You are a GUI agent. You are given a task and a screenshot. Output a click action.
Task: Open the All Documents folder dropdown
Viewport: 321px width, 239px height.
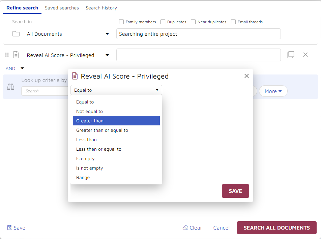coord(107,34)
